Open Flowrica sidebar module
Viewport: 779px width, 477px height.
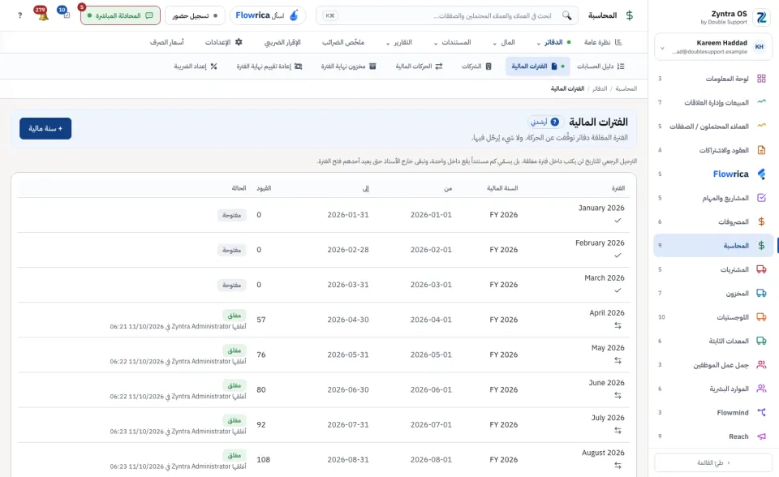713,174
